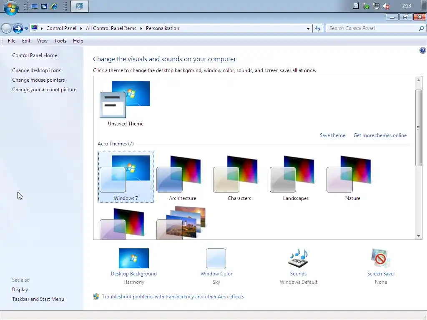Click the Safely Remove Hardware tray icon
The width and height of the screenshot is (427, 320).
click(x=366, y=6)
